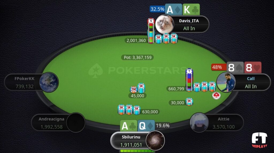Select the Ace of diamonds card
Viewport: 274px width, 153px height.
coord(174,9)
